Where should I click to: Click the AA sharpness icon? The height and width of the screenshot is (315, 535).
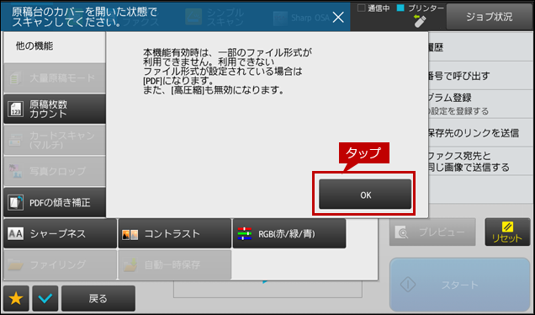click(16, 234)
